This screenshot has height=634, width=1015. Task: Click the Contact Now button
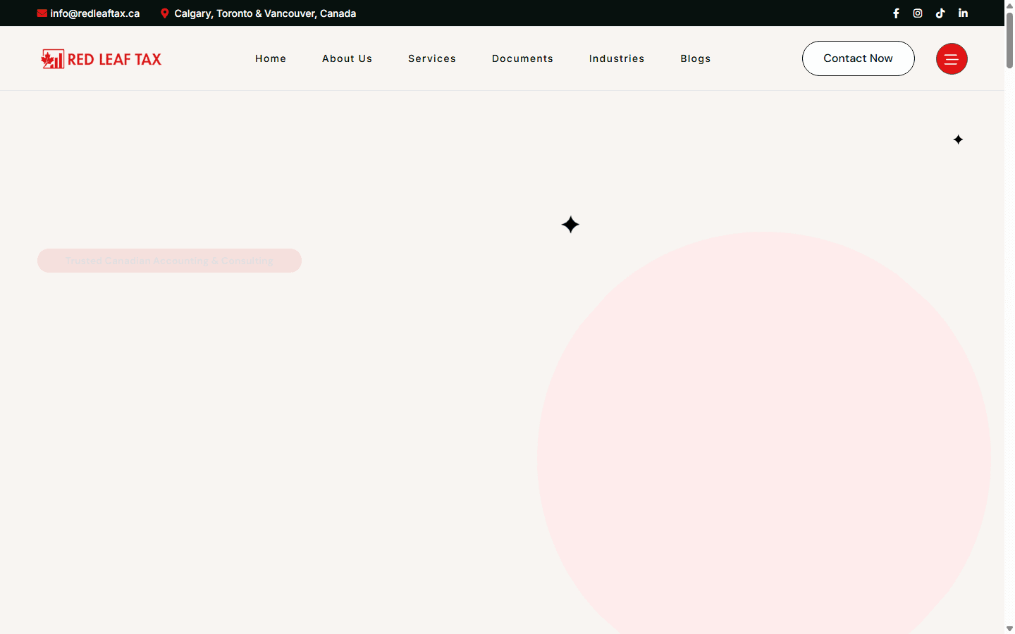click(x=859, y=58)
